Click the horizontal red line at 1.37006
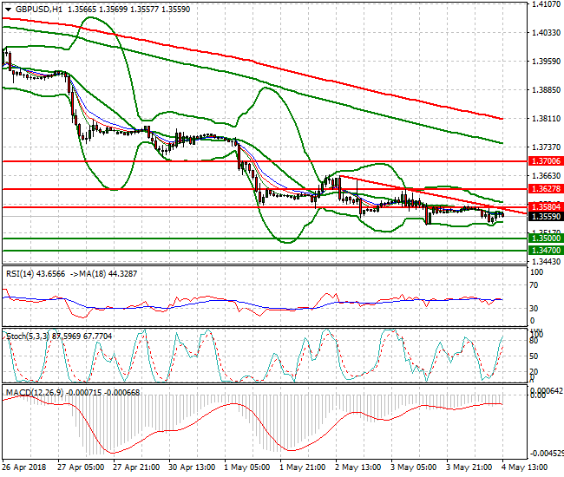This screenshot has height=477, width=564. pos(260,161)
